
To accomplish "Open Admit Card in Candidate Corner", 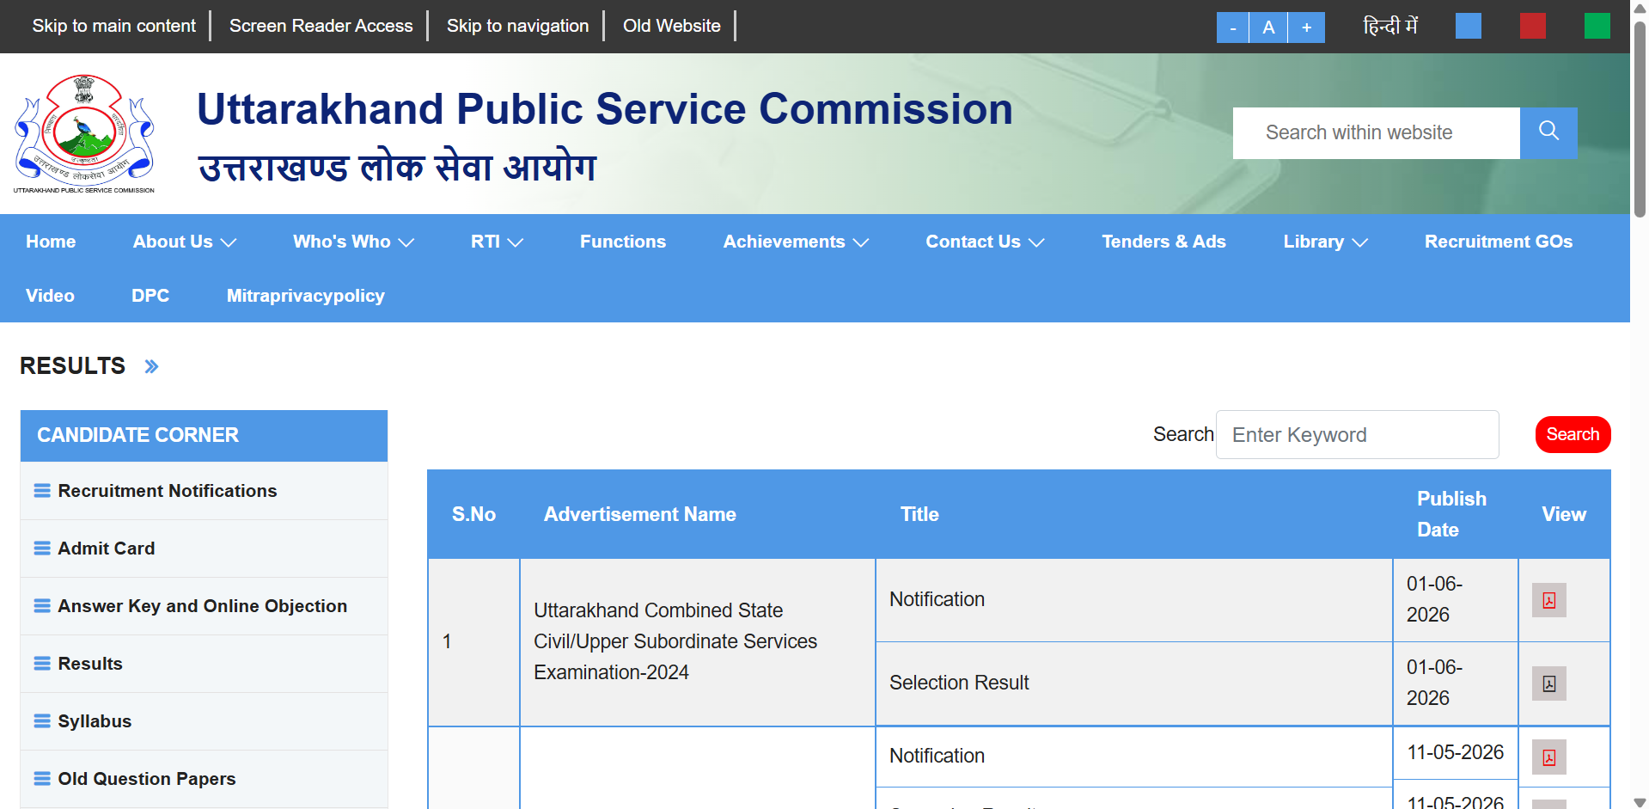I will [107, 549].
